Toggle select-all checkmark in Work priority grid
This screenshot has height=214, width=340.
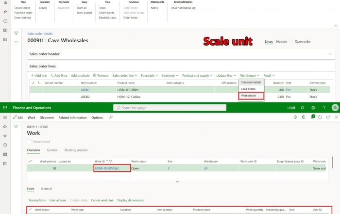[30, 161]
